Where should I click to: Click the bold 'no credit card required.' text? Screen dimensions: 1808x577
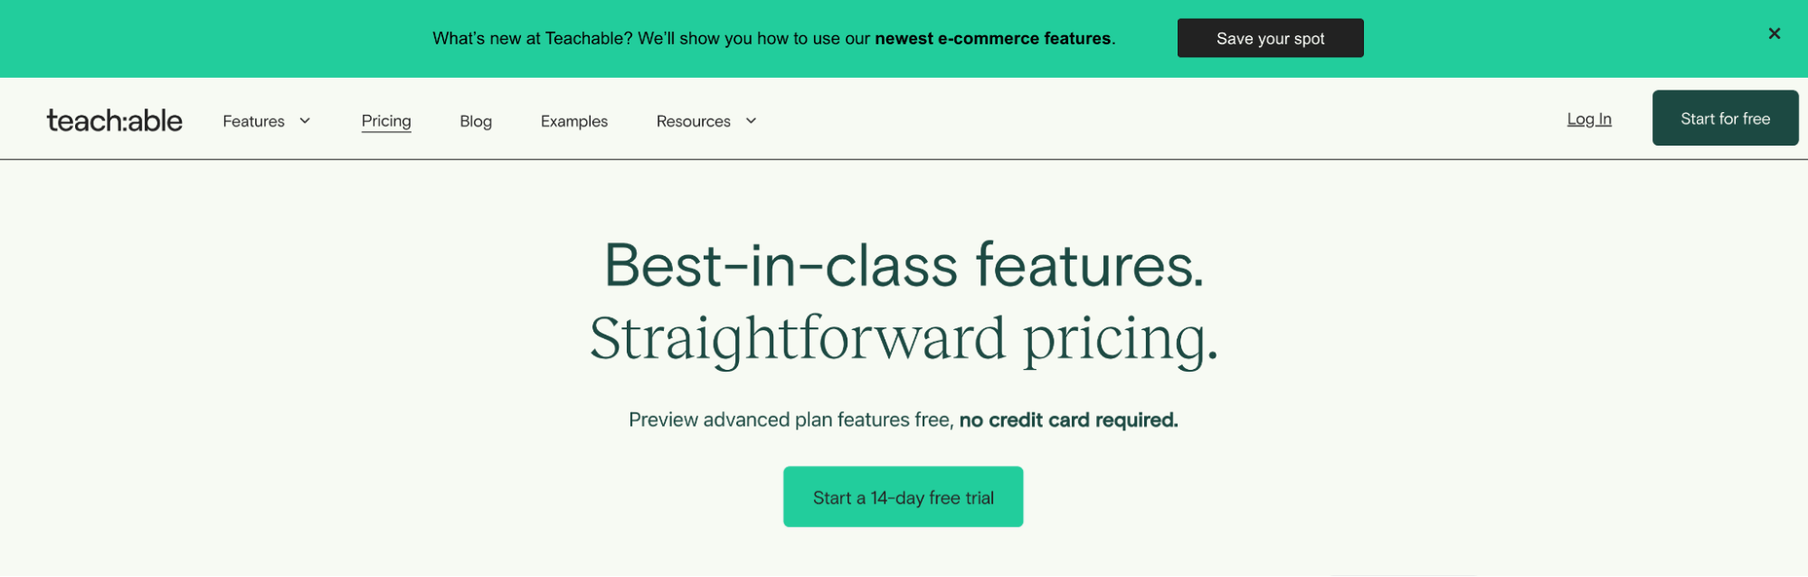coord(1068,420)
